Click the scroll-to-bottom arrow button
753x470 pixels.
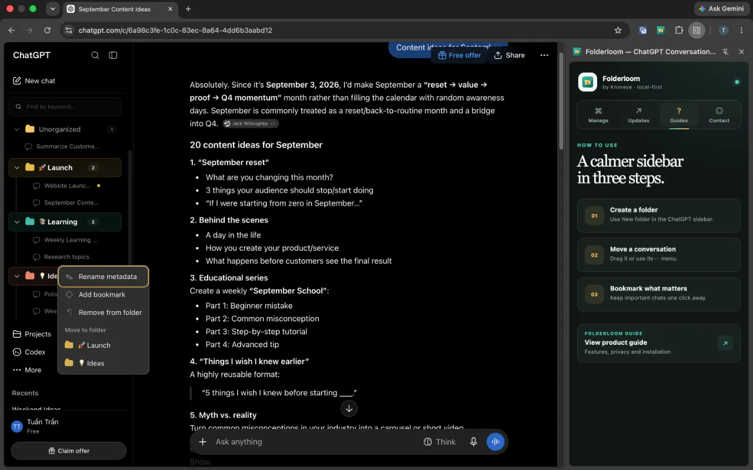click(349, 408)
